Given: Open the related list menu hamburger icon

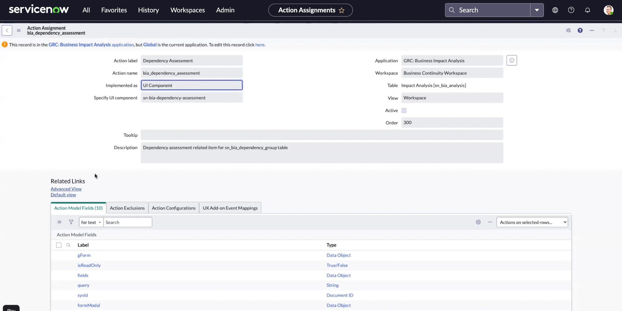Looking at the screenshot, I should pos(59,222).
